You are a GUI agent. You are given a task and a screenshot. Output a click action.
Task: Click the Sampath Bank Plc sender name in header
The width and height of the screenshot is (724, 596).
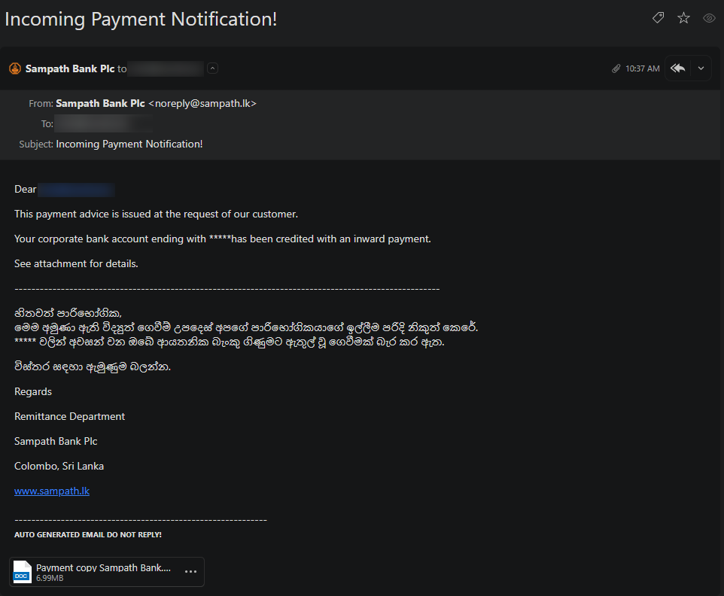point(70,68)
